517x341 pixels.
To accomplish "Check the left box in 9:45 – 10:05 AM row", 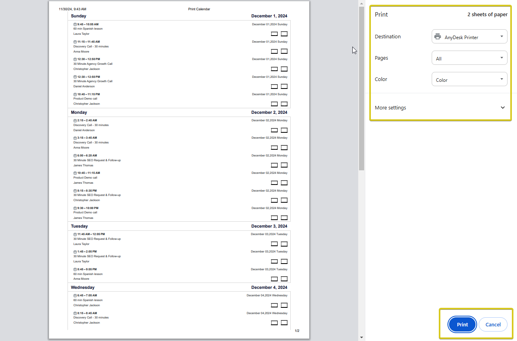I will [x=274, y=34].
